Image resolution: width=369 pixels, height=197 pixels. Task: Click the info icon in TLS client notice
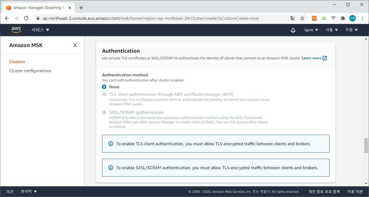coord(111,144)
